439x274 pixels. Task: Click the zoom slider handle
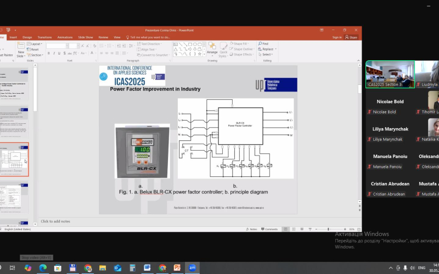coord(328,229)
